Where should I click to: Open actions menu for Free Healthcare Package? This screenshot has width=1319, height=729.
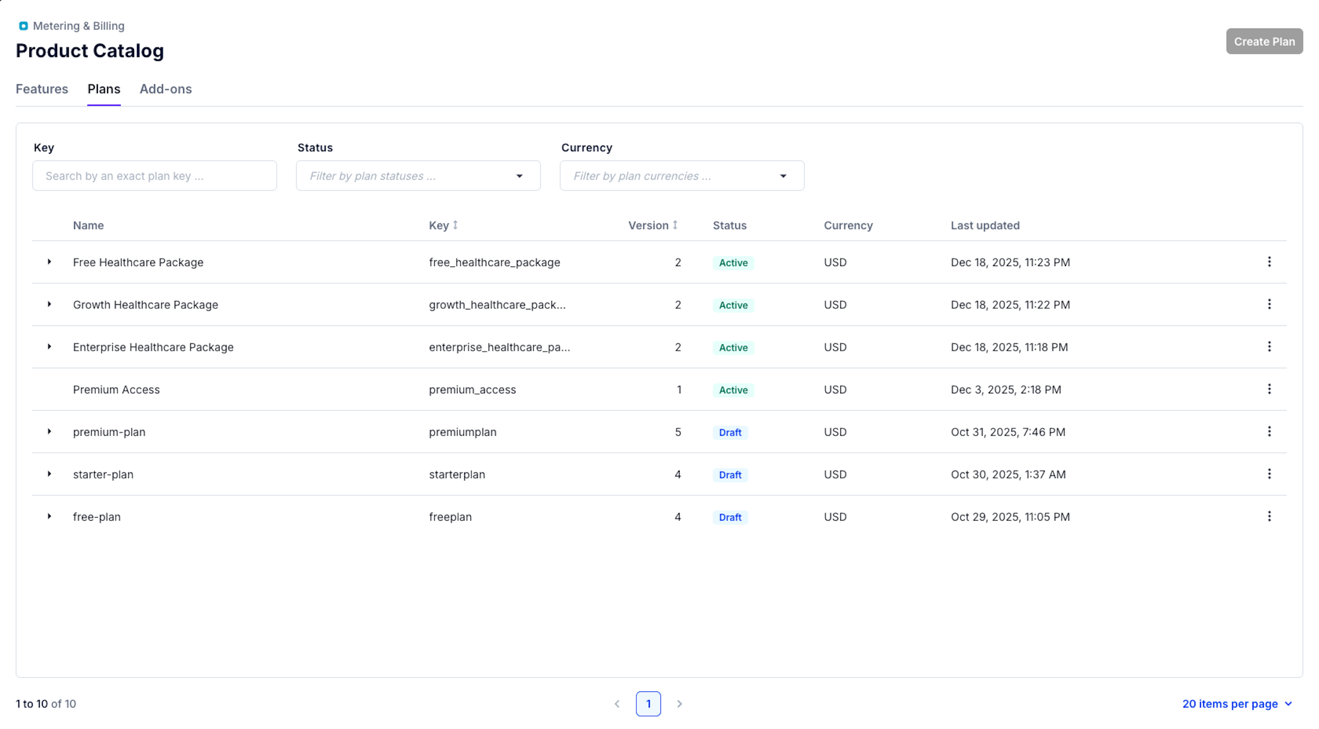point(1269,262)
